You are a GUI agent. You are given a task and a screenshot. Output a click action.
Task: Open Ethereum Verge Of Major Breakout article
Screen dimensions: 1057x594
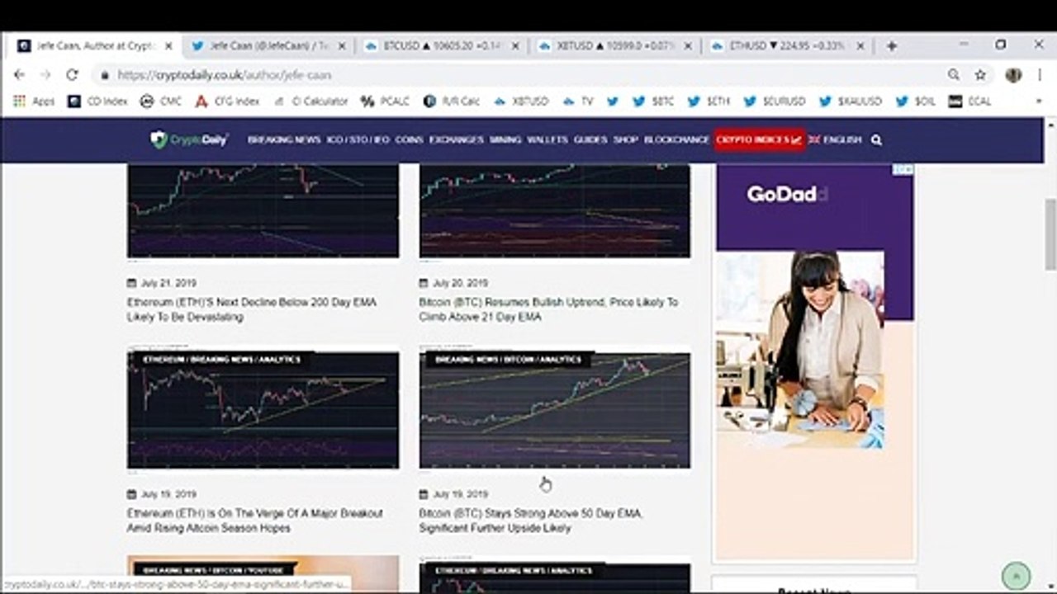[x=255, y=521]
